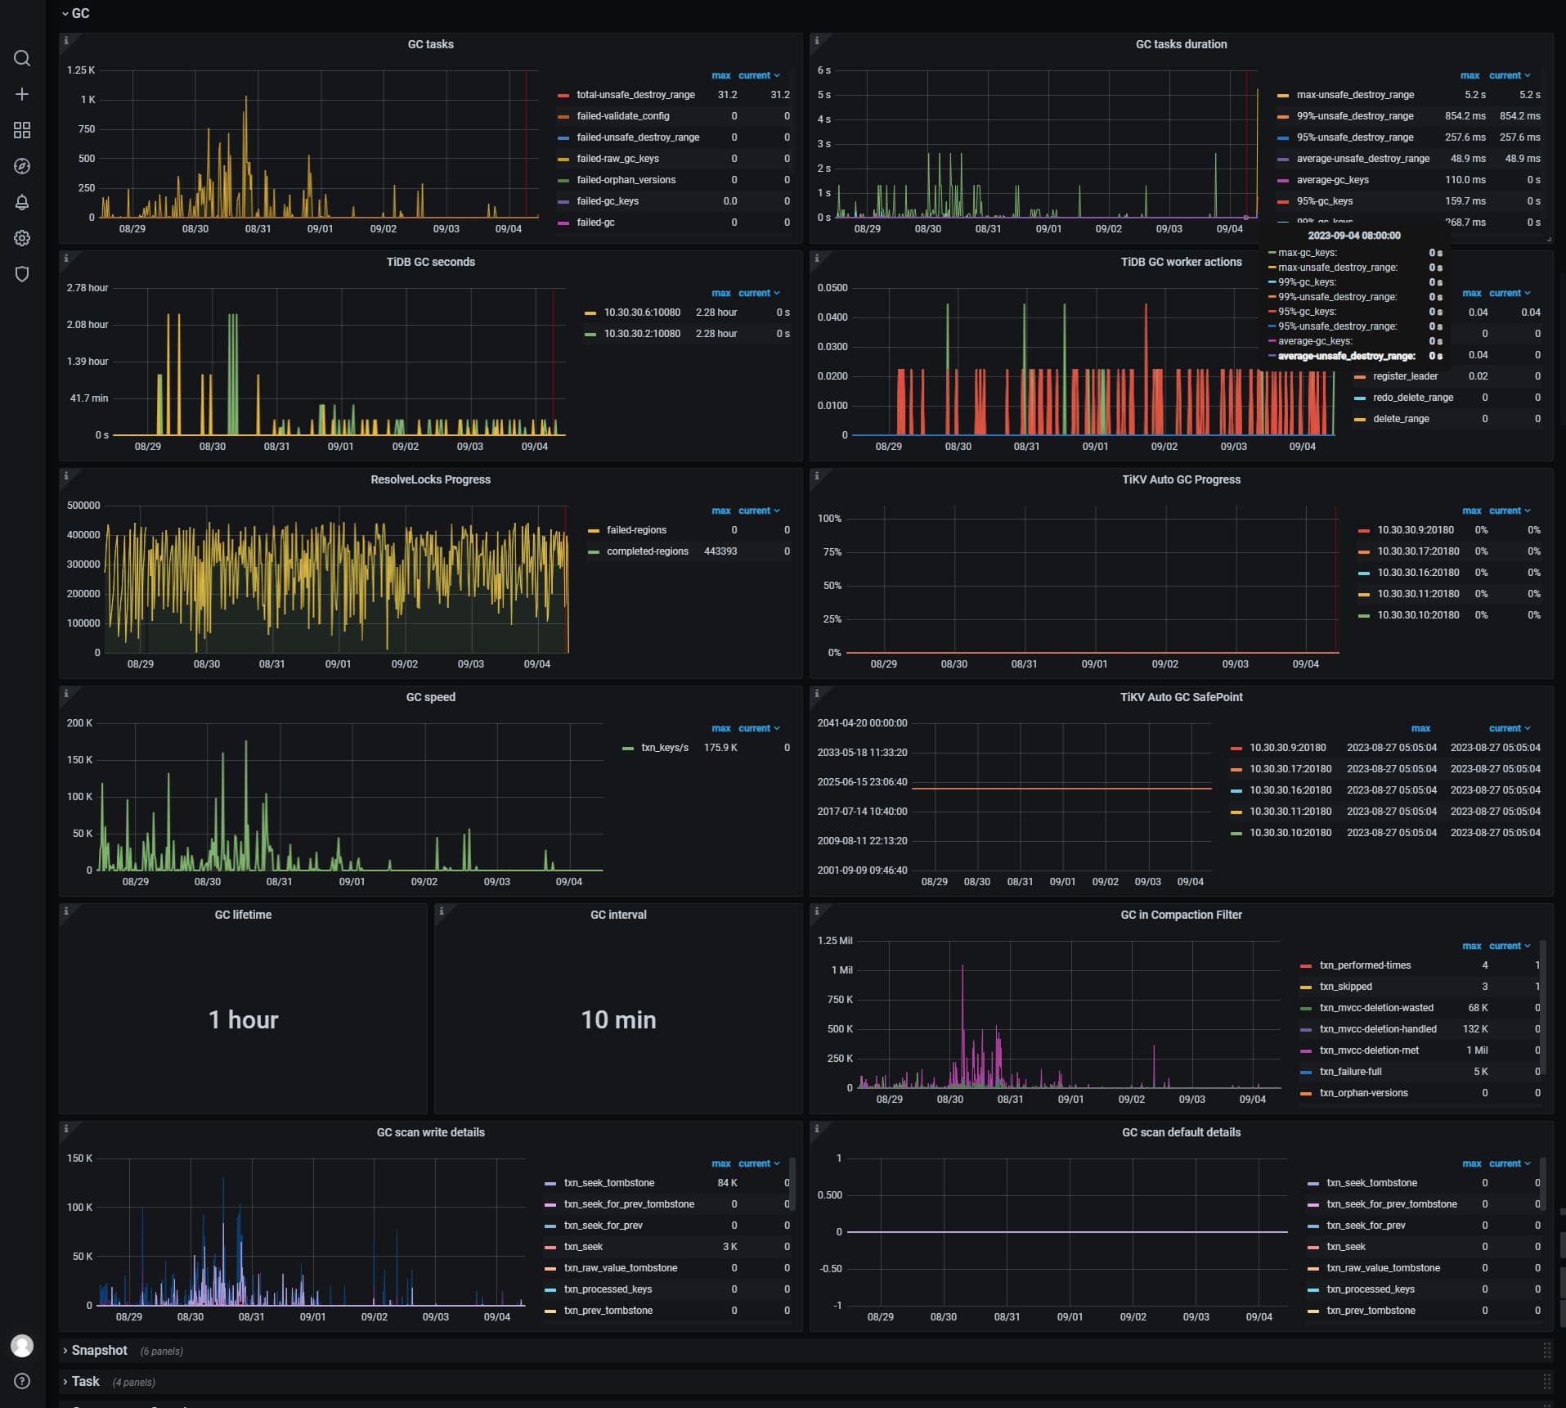Open the GC tasks duration panel title menu
The image size is (1566, 1408).
[1180, 44]
